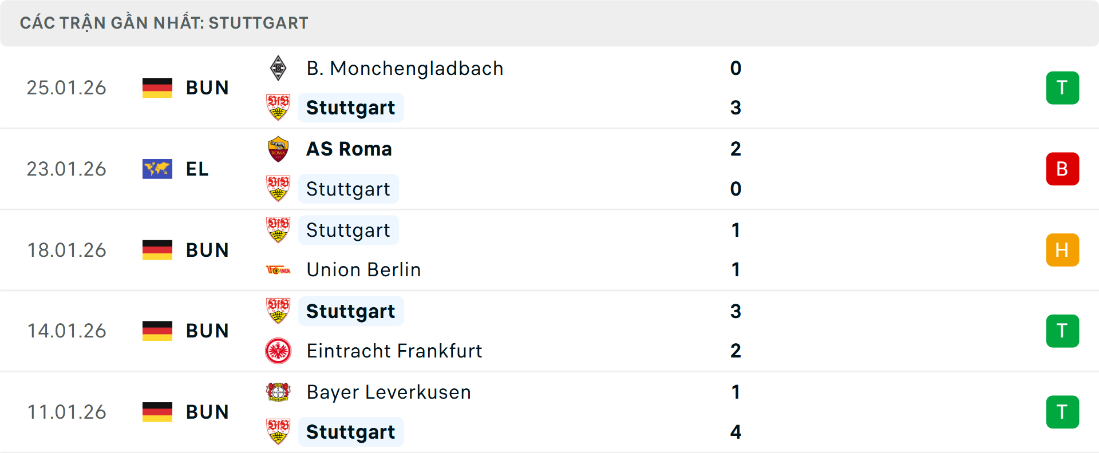Click the score 3-2 in the Frankfurt match
Viewport: 1099px width, 453px height.
[736, 331]
